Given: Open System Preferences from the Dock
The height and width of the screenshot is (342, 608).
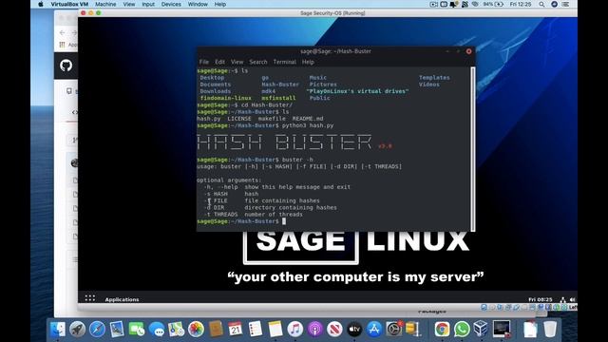Looking at the screenshot, I should point(394,330).
